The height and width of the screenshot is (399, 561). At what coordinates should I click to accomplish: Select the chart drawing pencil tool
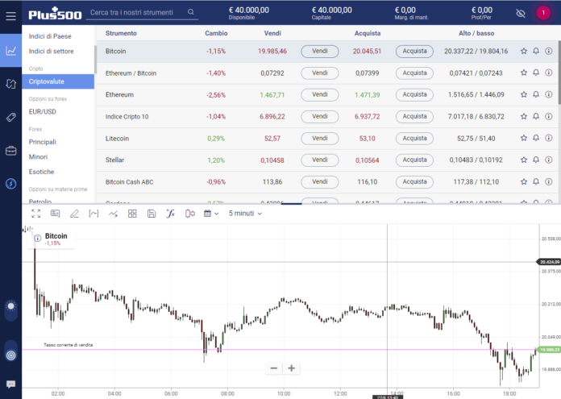(74, 214)
